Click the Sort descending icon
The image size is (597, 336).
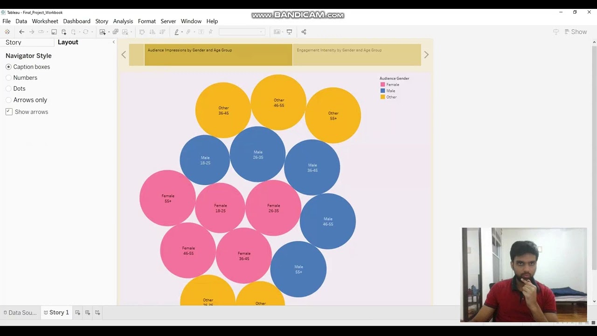click(x=162, y=32)
